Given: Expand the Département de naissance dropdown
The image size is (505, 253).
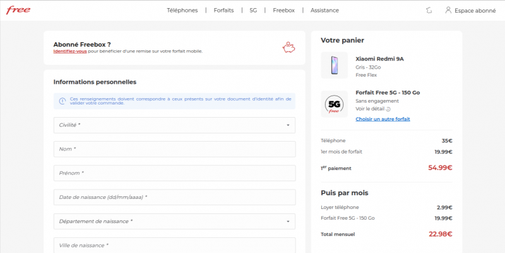Looking at the screenshot, I should (174, 222).
